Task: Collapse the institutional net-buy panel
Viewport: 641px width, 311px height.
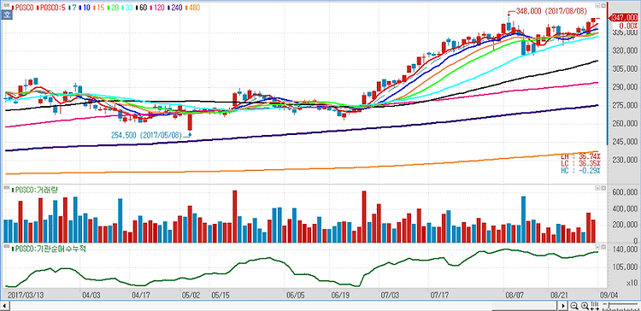Action: pyautogui.click(x=597, y=247)
